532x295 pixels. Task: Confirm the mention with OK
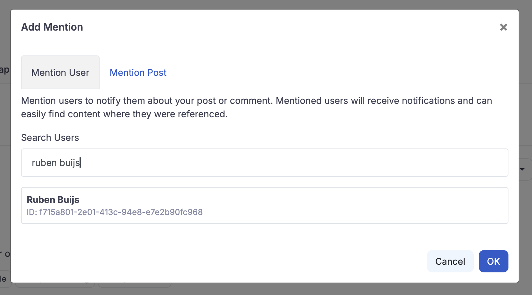tap(493, 261)
